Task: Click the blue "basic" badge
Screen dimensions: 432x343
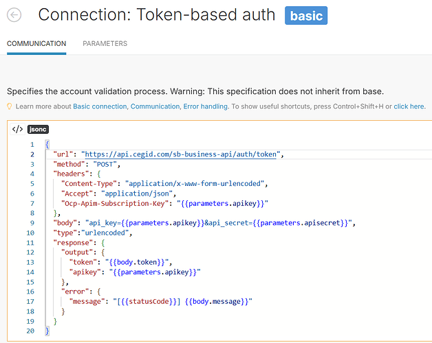Action: (306, 15)
